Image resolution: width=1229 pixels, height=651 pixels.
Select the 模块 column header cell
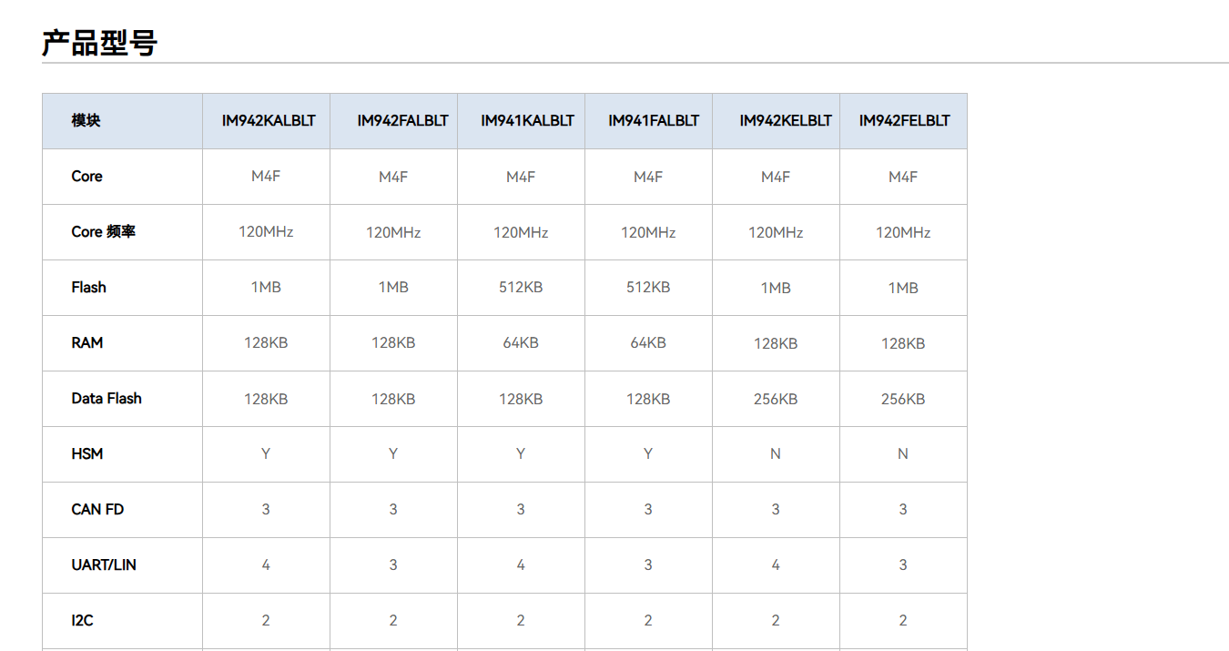[x=86, y=120]
